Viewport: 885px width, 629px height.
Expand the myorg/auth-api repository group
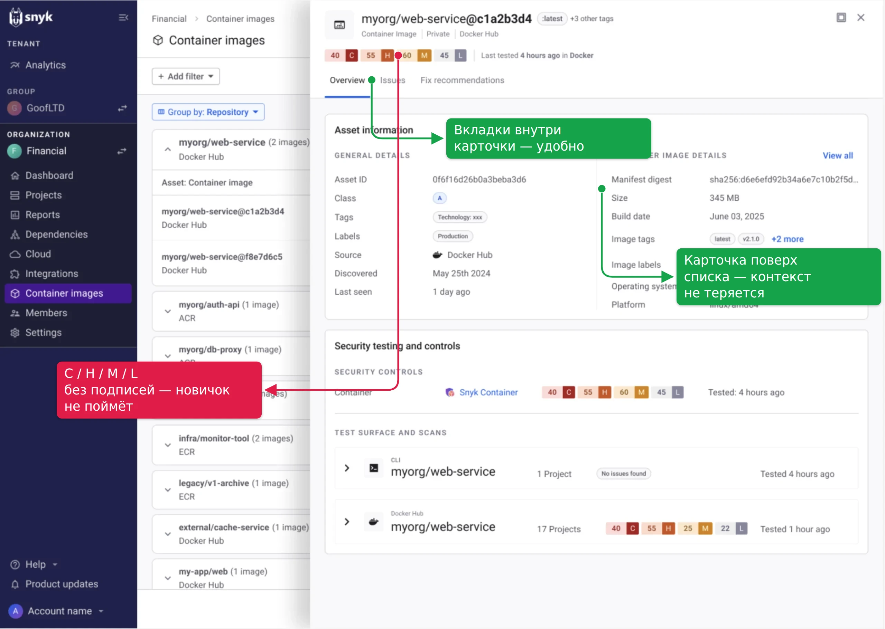(167, 311)
